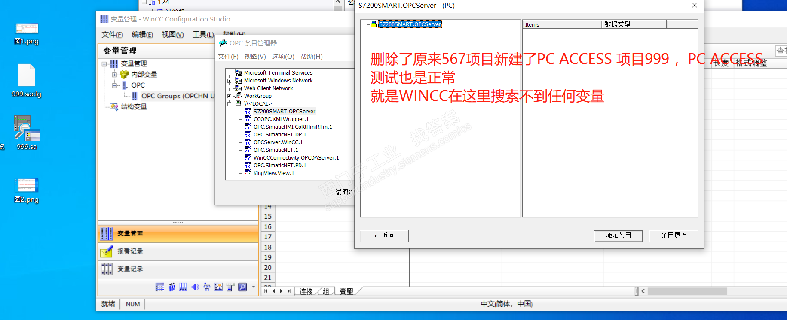Click the Items column header

[562, 24]
